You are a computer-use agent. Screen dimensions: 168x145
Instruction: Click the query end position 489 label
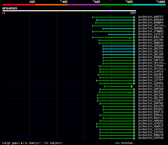(133, 13)
